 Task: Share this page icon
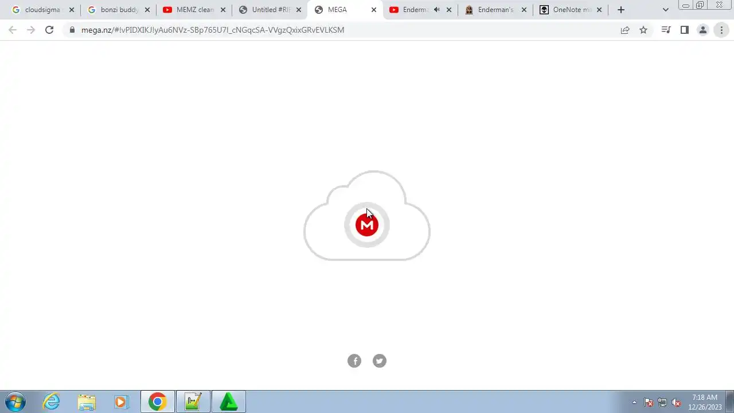click(625, 30)
